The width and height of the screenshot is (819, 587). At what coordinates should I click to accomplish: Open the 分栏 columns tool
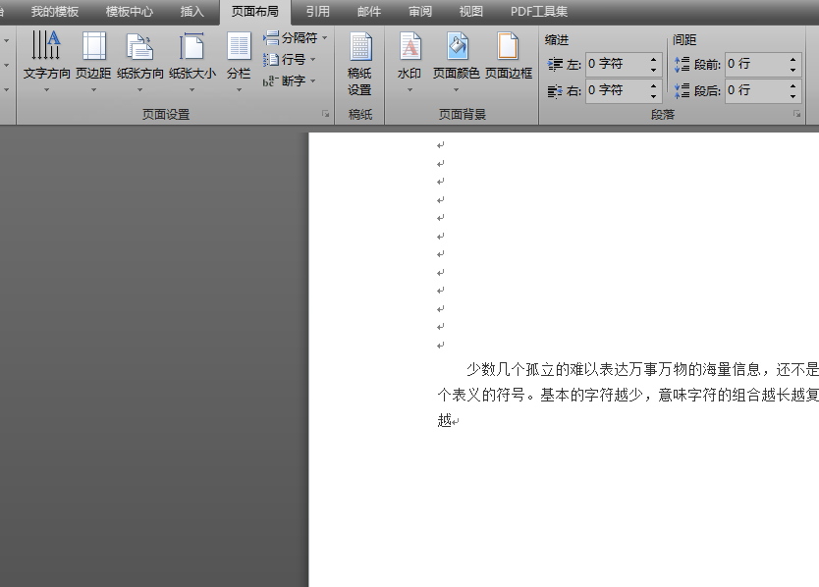[239, 62]
